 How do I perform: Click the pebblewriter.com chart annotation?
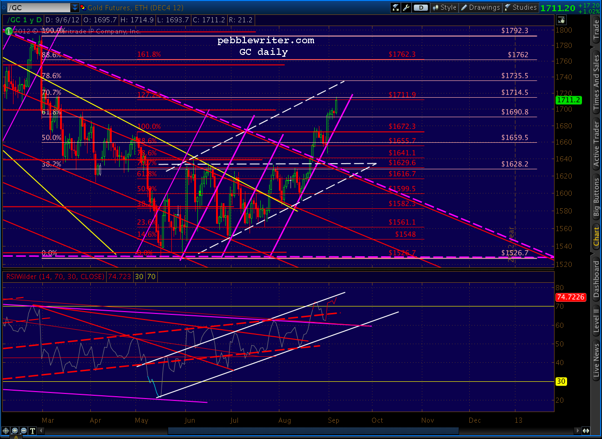266,40
